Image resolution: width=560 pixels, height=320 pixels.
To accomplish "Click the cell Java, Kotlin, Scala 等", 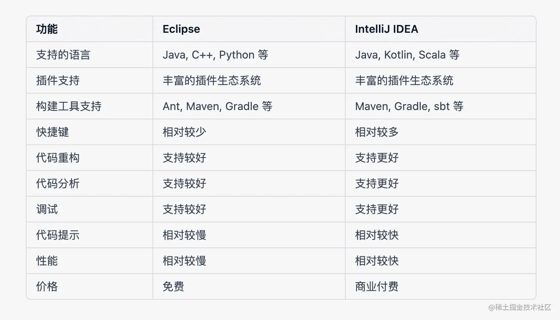I will (407, 55).
